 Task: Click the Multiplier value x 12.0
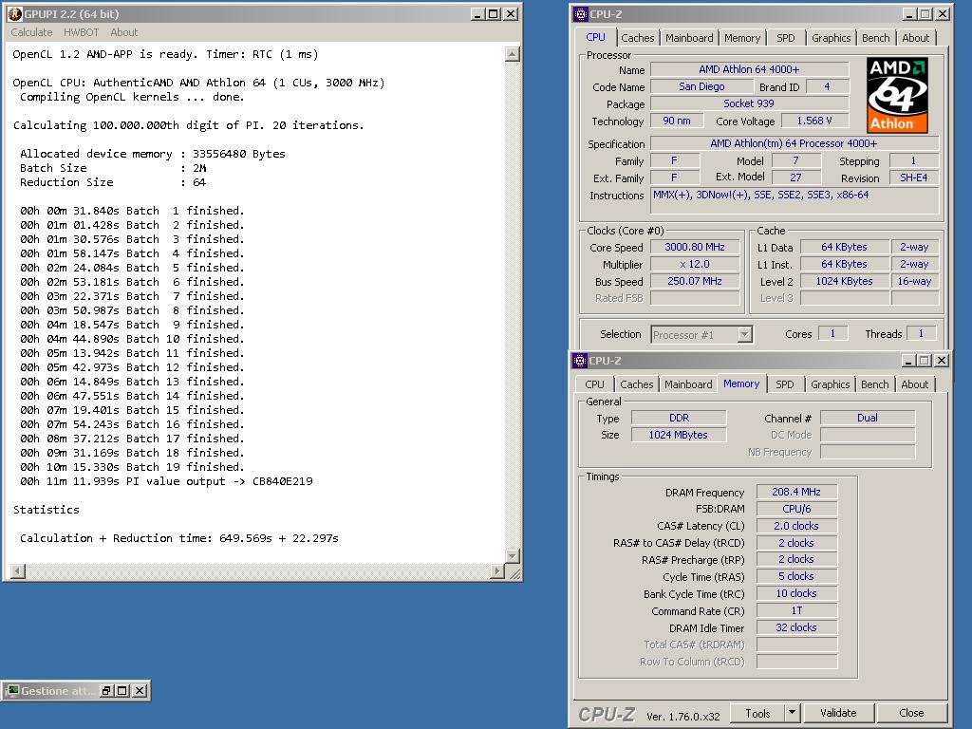coord(695,264)
